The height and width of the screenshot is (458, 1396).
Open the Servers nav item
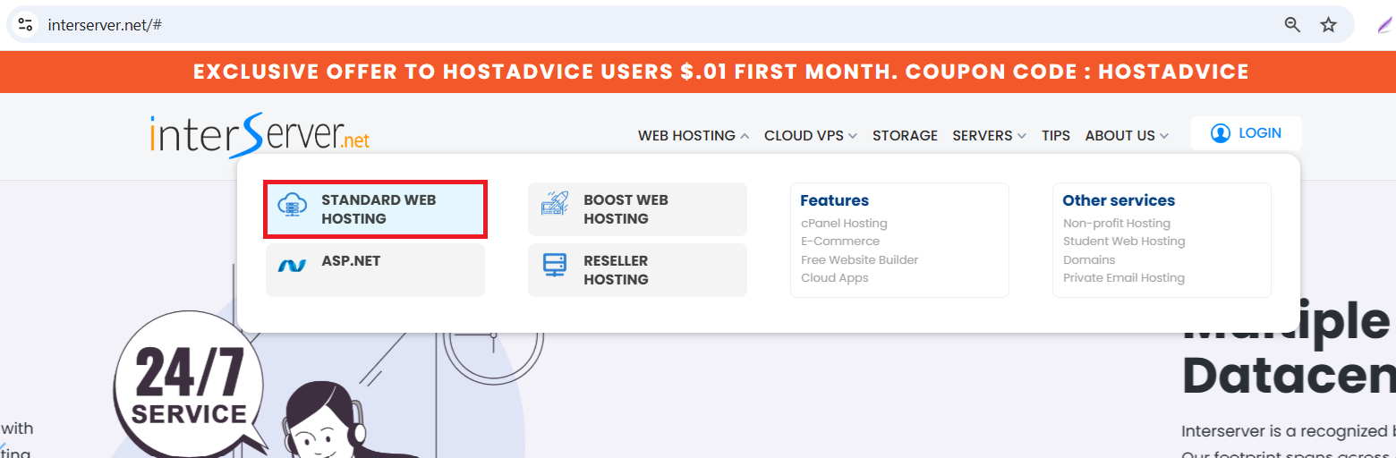coord(982,136)
